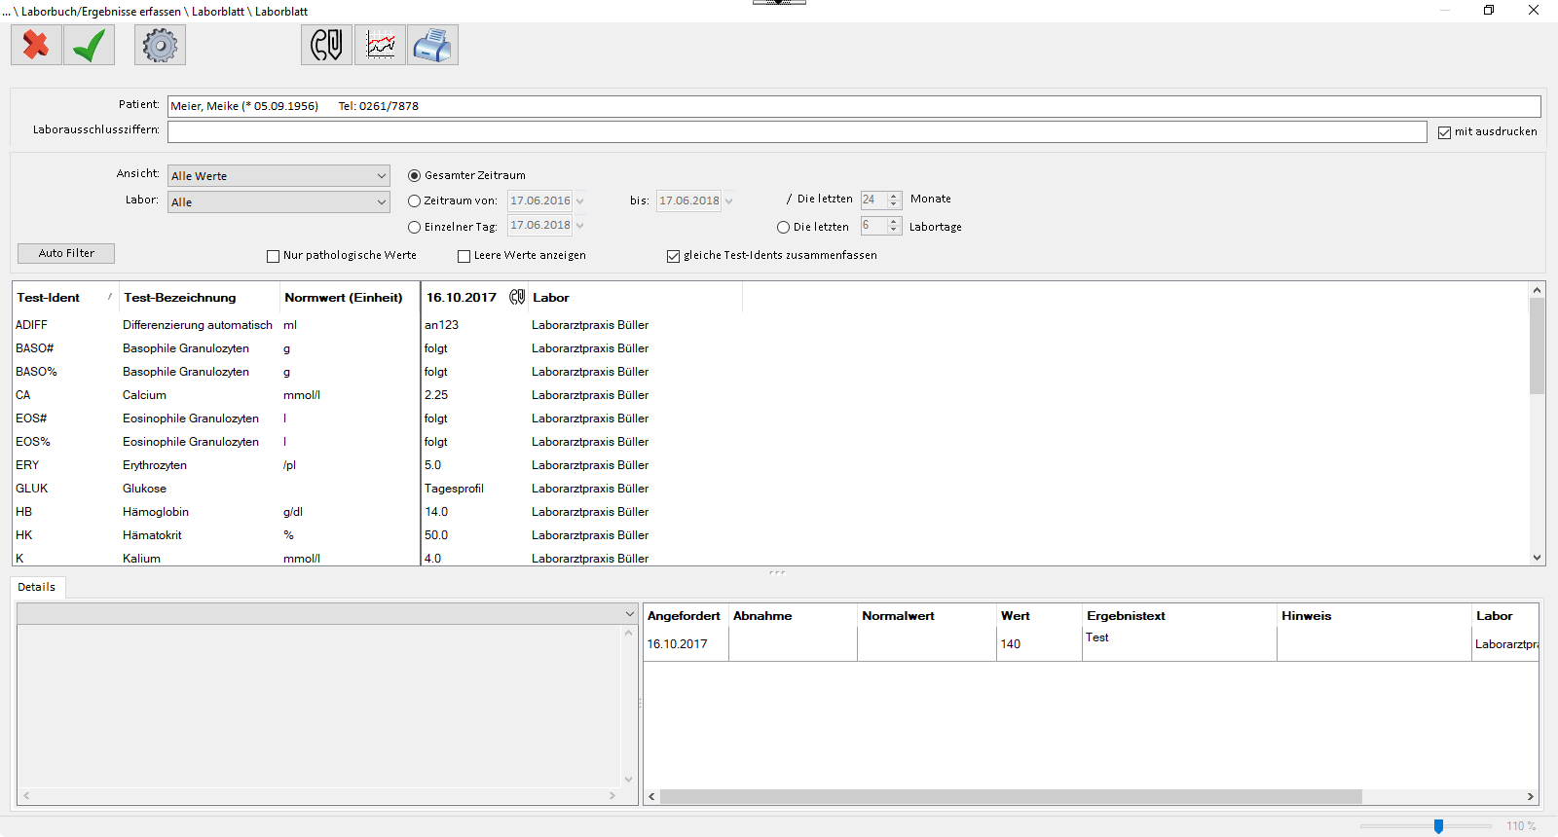Click the paperclip attachment toolbar icon
This screenshot has height=837, width=1558.
coord(326,45)
